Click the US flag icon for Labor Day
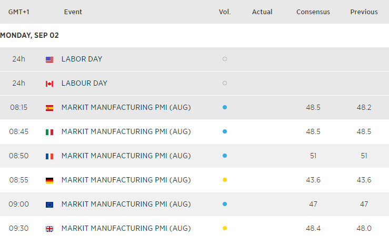 coord(49,59)
